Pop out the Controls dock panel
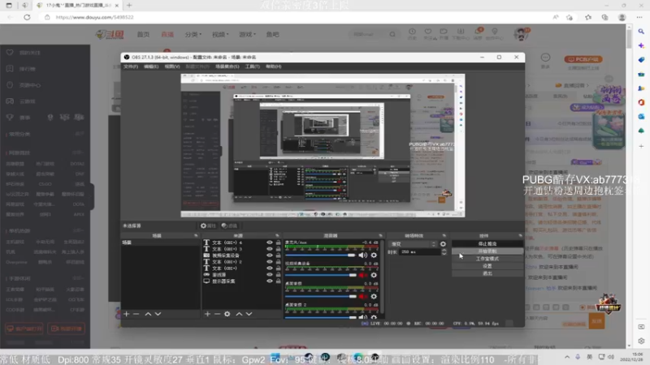The image size is (650, 365). pyautogui.click(x=521, y=235)
